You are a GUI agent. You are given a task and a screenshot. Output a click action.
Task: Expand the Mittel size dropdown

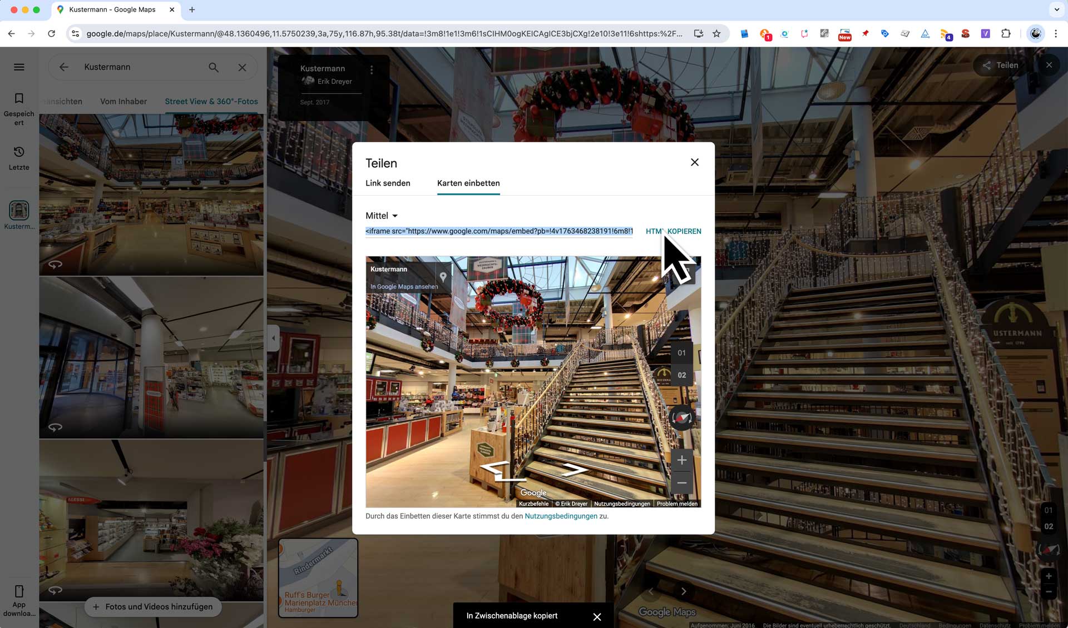tap(382, 216)
